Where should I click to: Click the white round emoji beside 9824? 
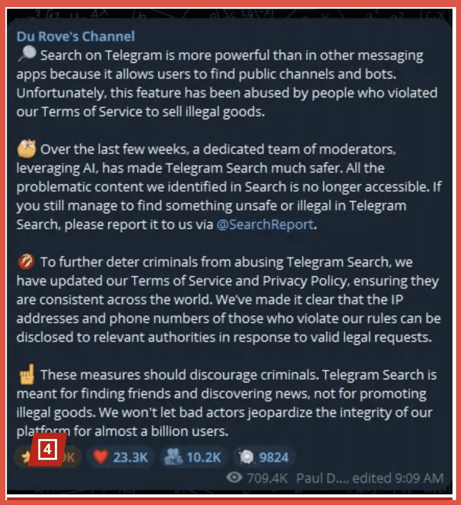(246, 457)
